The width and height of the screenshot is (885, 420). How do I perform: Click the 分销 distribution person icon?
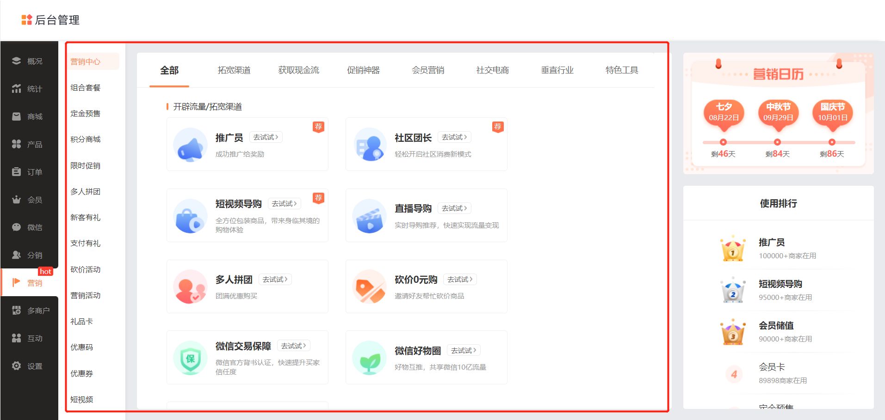pyautogui.click(x=17, y=255)
